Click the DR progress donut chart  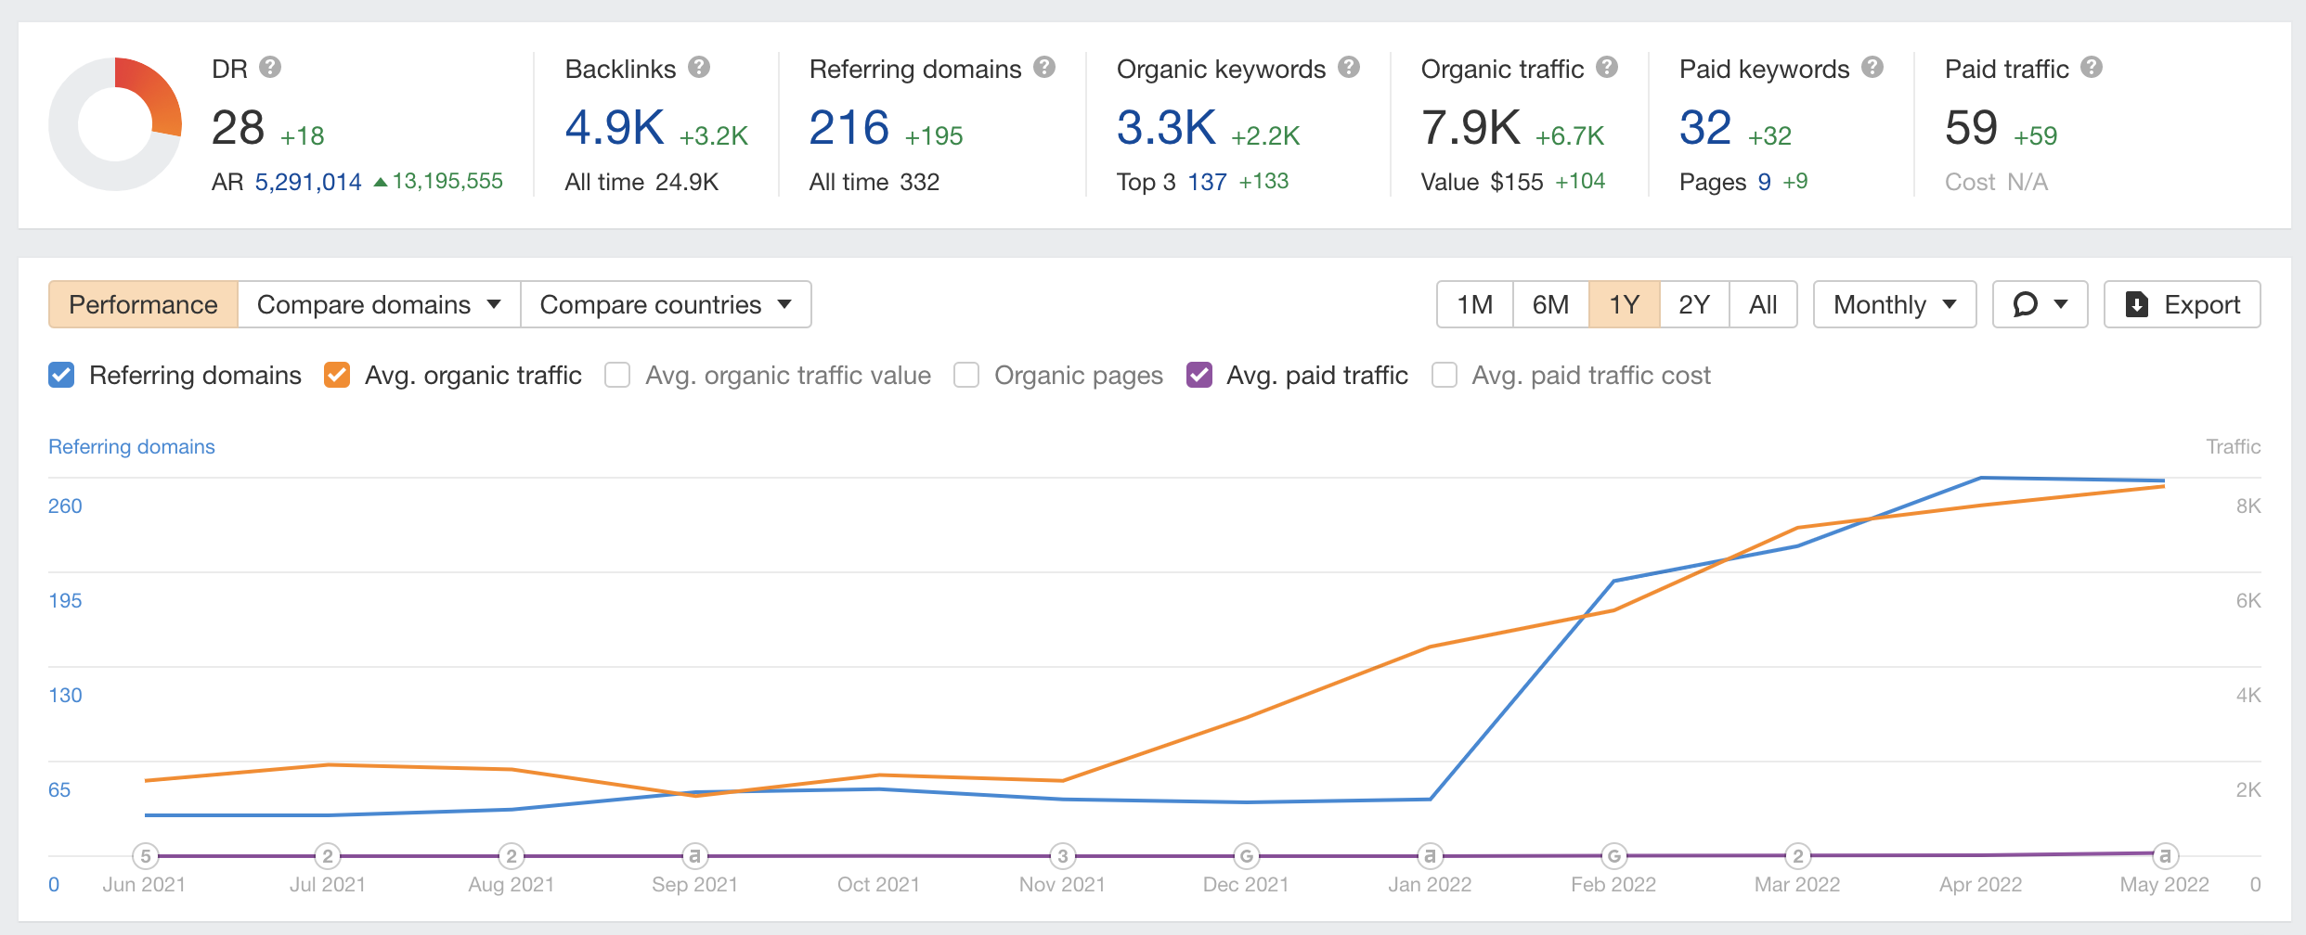[115, 123]
